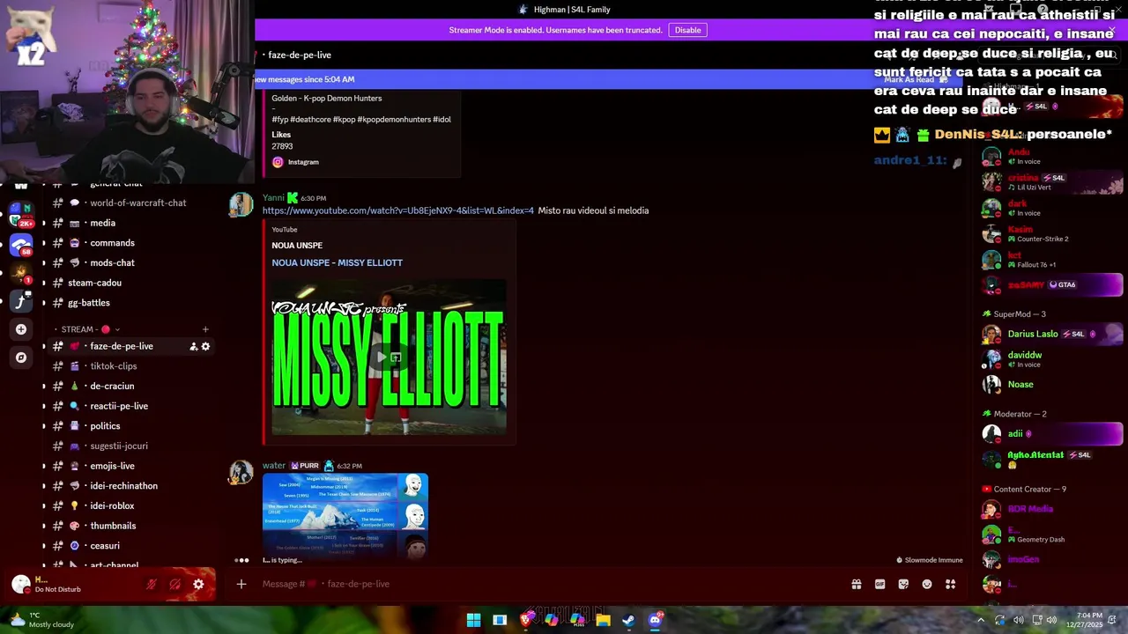
Task: Click the Instagram icon in the embed
Action: (x=278, y=162)
